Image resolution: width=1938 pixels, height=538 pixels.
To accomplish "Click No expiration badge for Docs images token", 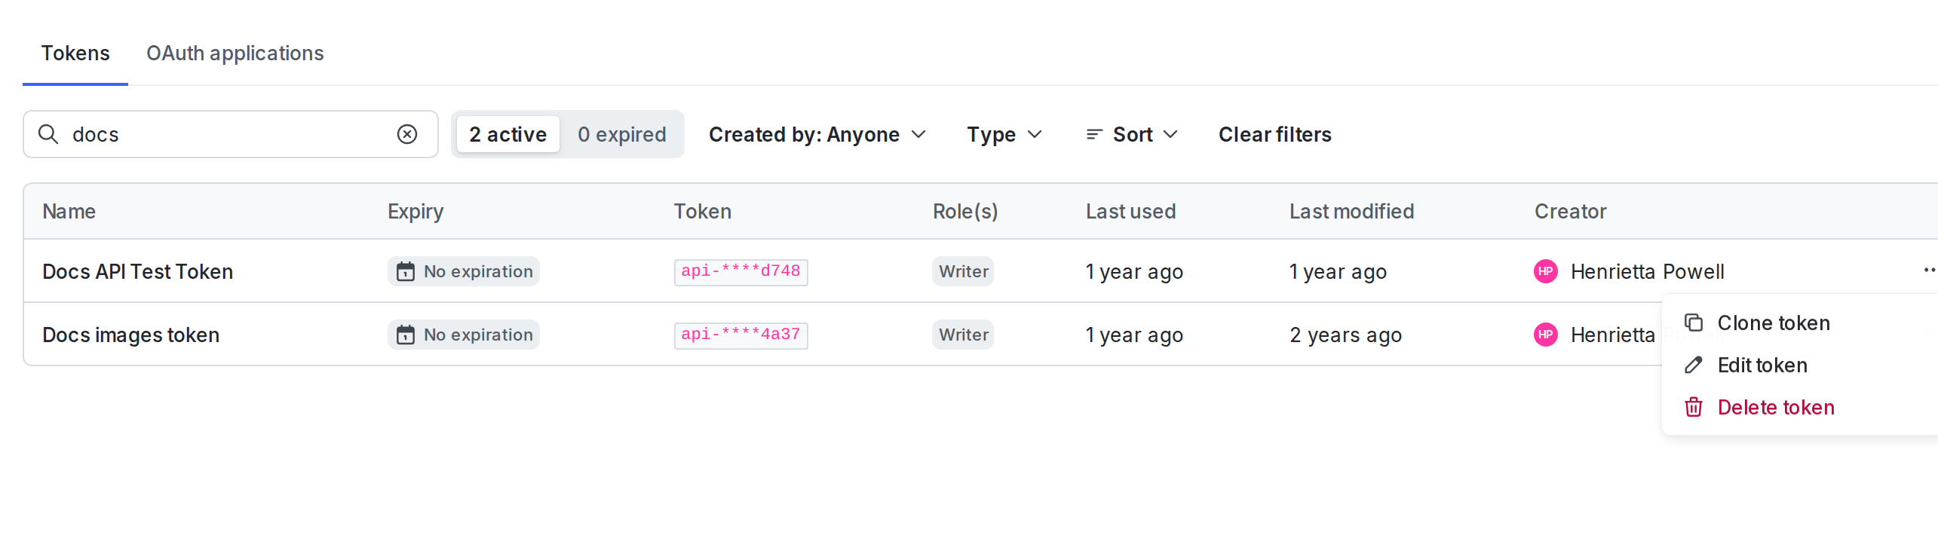I will 464,335.
